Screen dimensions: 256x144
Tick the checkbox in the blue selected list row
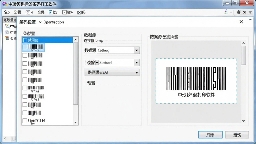point(25,40)
